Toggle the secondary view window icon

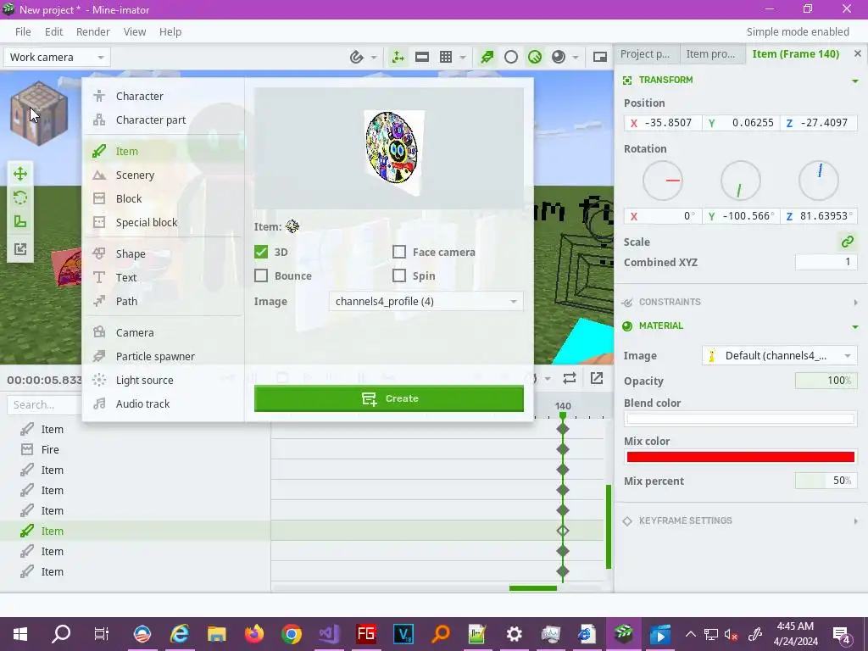[600, 57]
